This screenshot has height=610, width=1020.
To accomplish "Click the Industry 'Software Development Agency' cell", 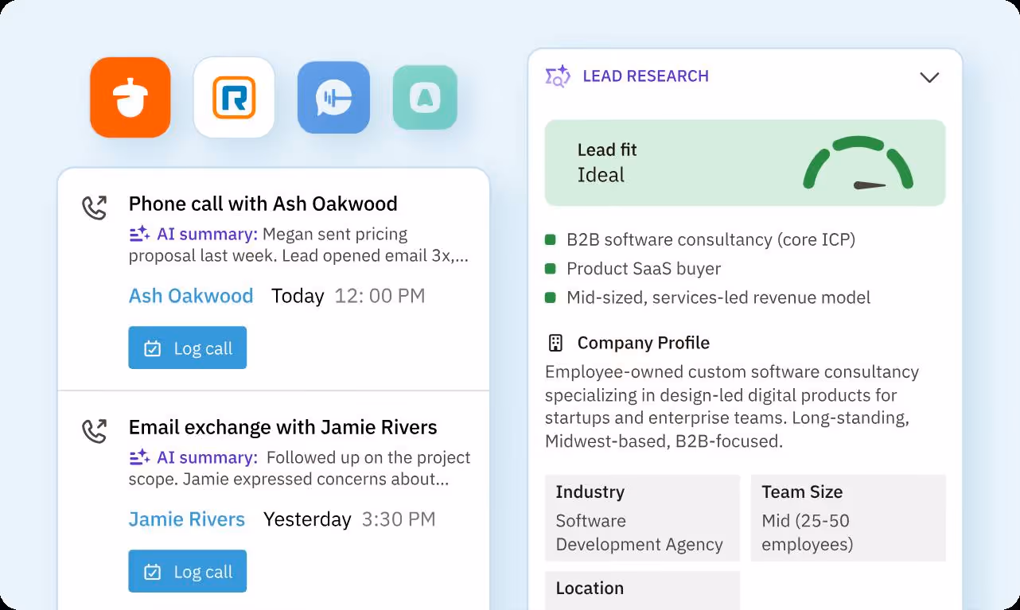I will (x=642, y=519).
